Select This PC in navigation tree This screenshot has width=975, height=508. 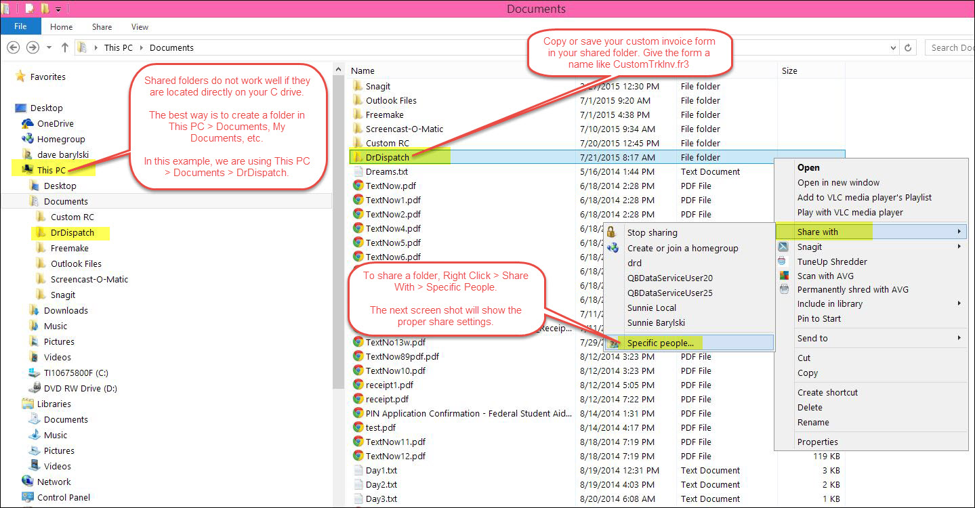[51, 170]
